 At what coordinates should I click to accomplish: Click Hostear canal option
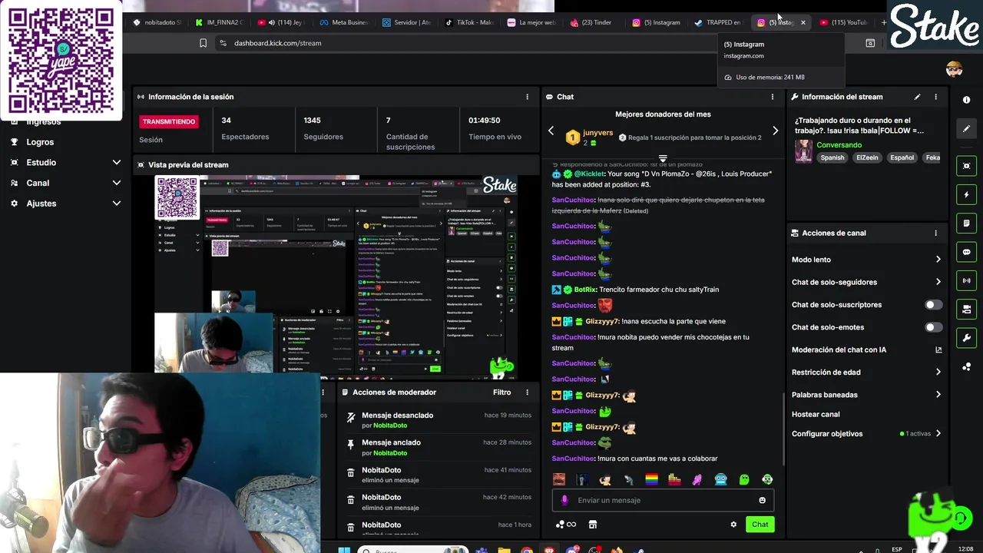(816, 415)
